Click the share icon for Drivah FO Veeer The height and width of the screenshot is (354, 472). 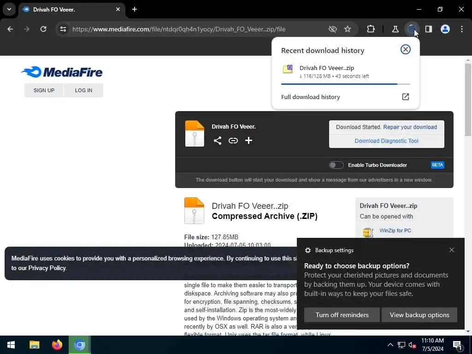click(218, 141)
